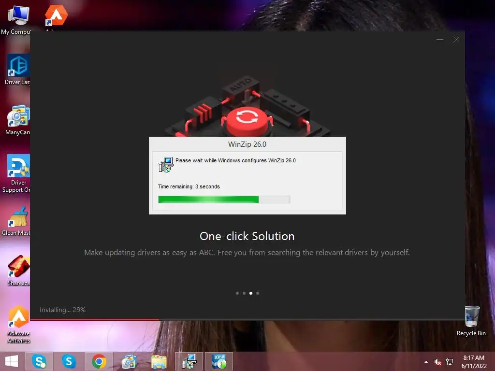Switch to the IObit installer taskbar item

219,361
